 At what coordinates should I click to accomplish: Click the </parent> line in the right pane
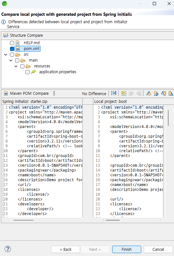point(120,156)
